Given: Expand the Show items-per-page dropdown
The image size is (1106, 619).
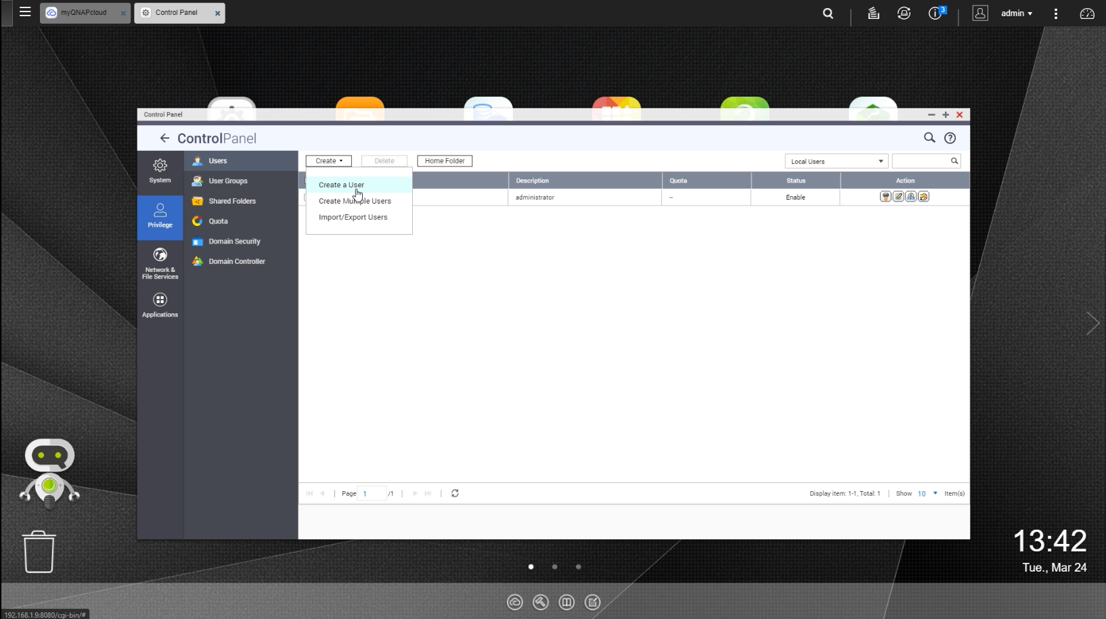Looking at the screenshot, I should pos(927,493).
